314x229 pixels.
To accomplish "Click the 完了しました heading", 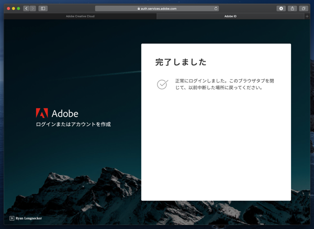I will pyautogui.click(x=181, y=62).
